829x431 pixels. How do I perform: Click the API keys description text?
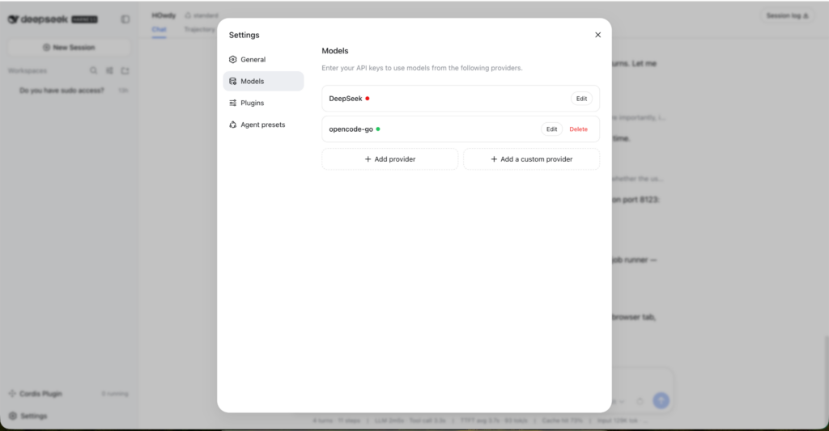[x=422, y=68]
